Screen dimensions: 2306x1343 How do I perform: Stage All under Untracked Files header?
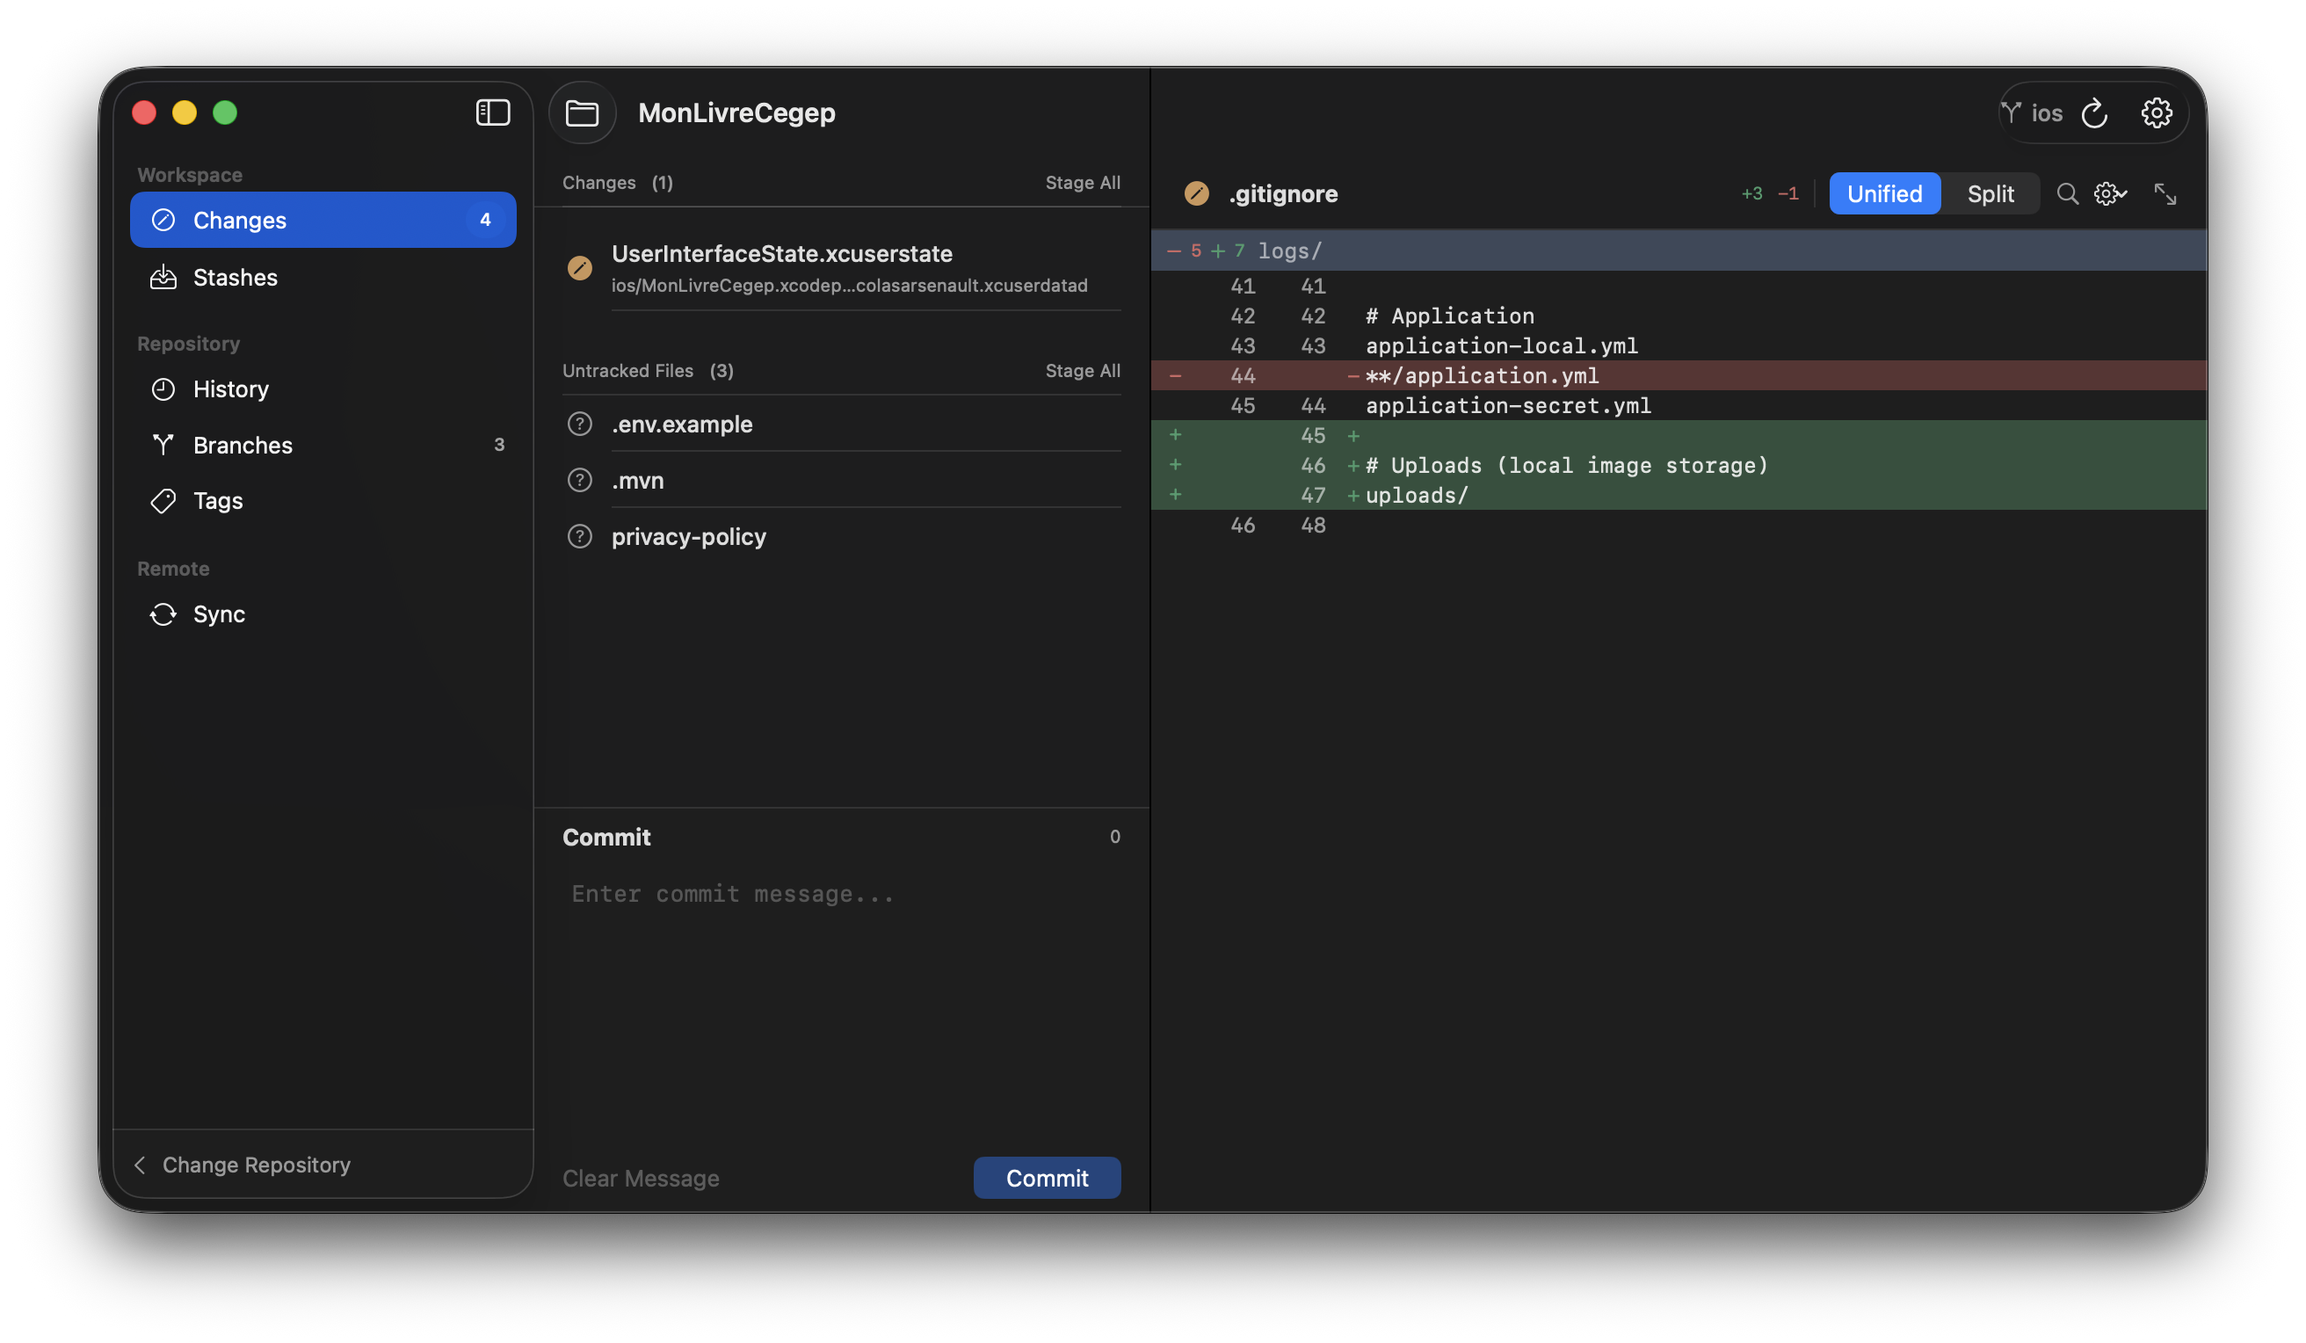coord(1083,371)
